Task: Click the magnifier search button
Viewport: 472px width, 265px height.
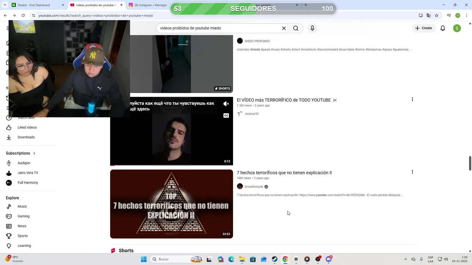Action: (x=296, y=28)
